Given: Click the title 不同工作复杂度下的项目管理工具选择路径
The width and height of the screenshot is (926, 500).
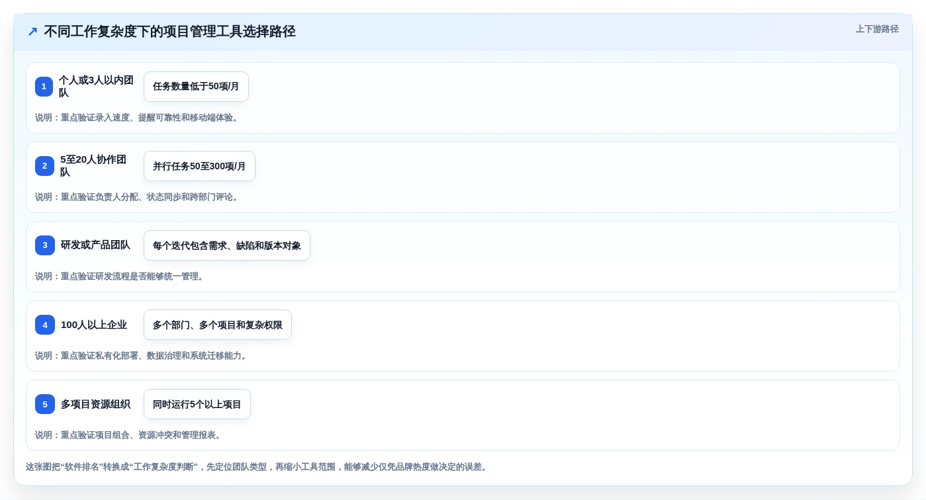Looking at the screenshot, I should coord(169,32).
